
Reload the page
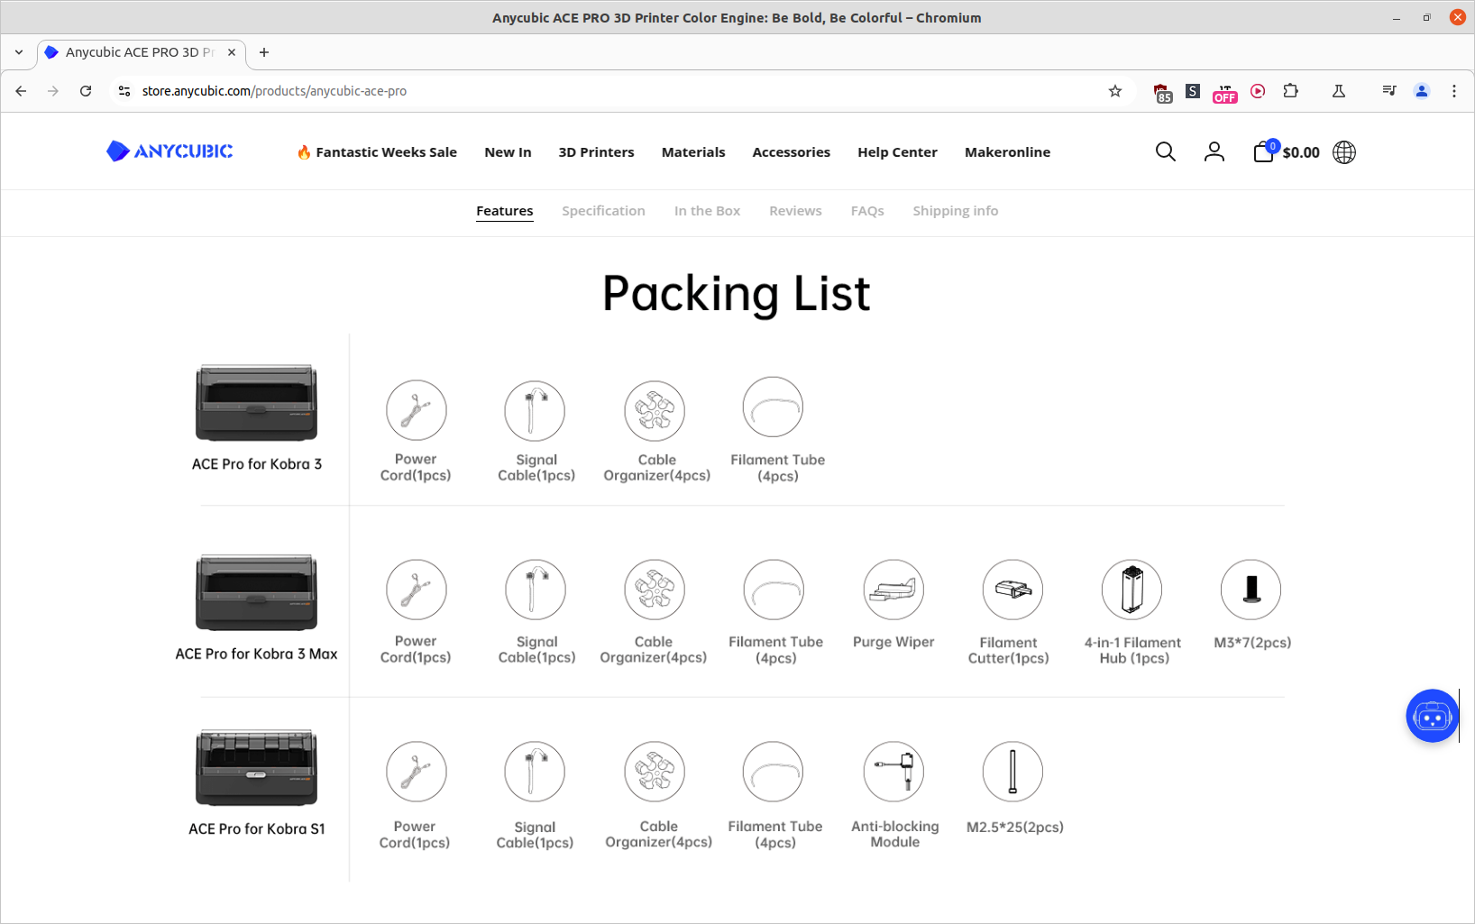(86, 91)
